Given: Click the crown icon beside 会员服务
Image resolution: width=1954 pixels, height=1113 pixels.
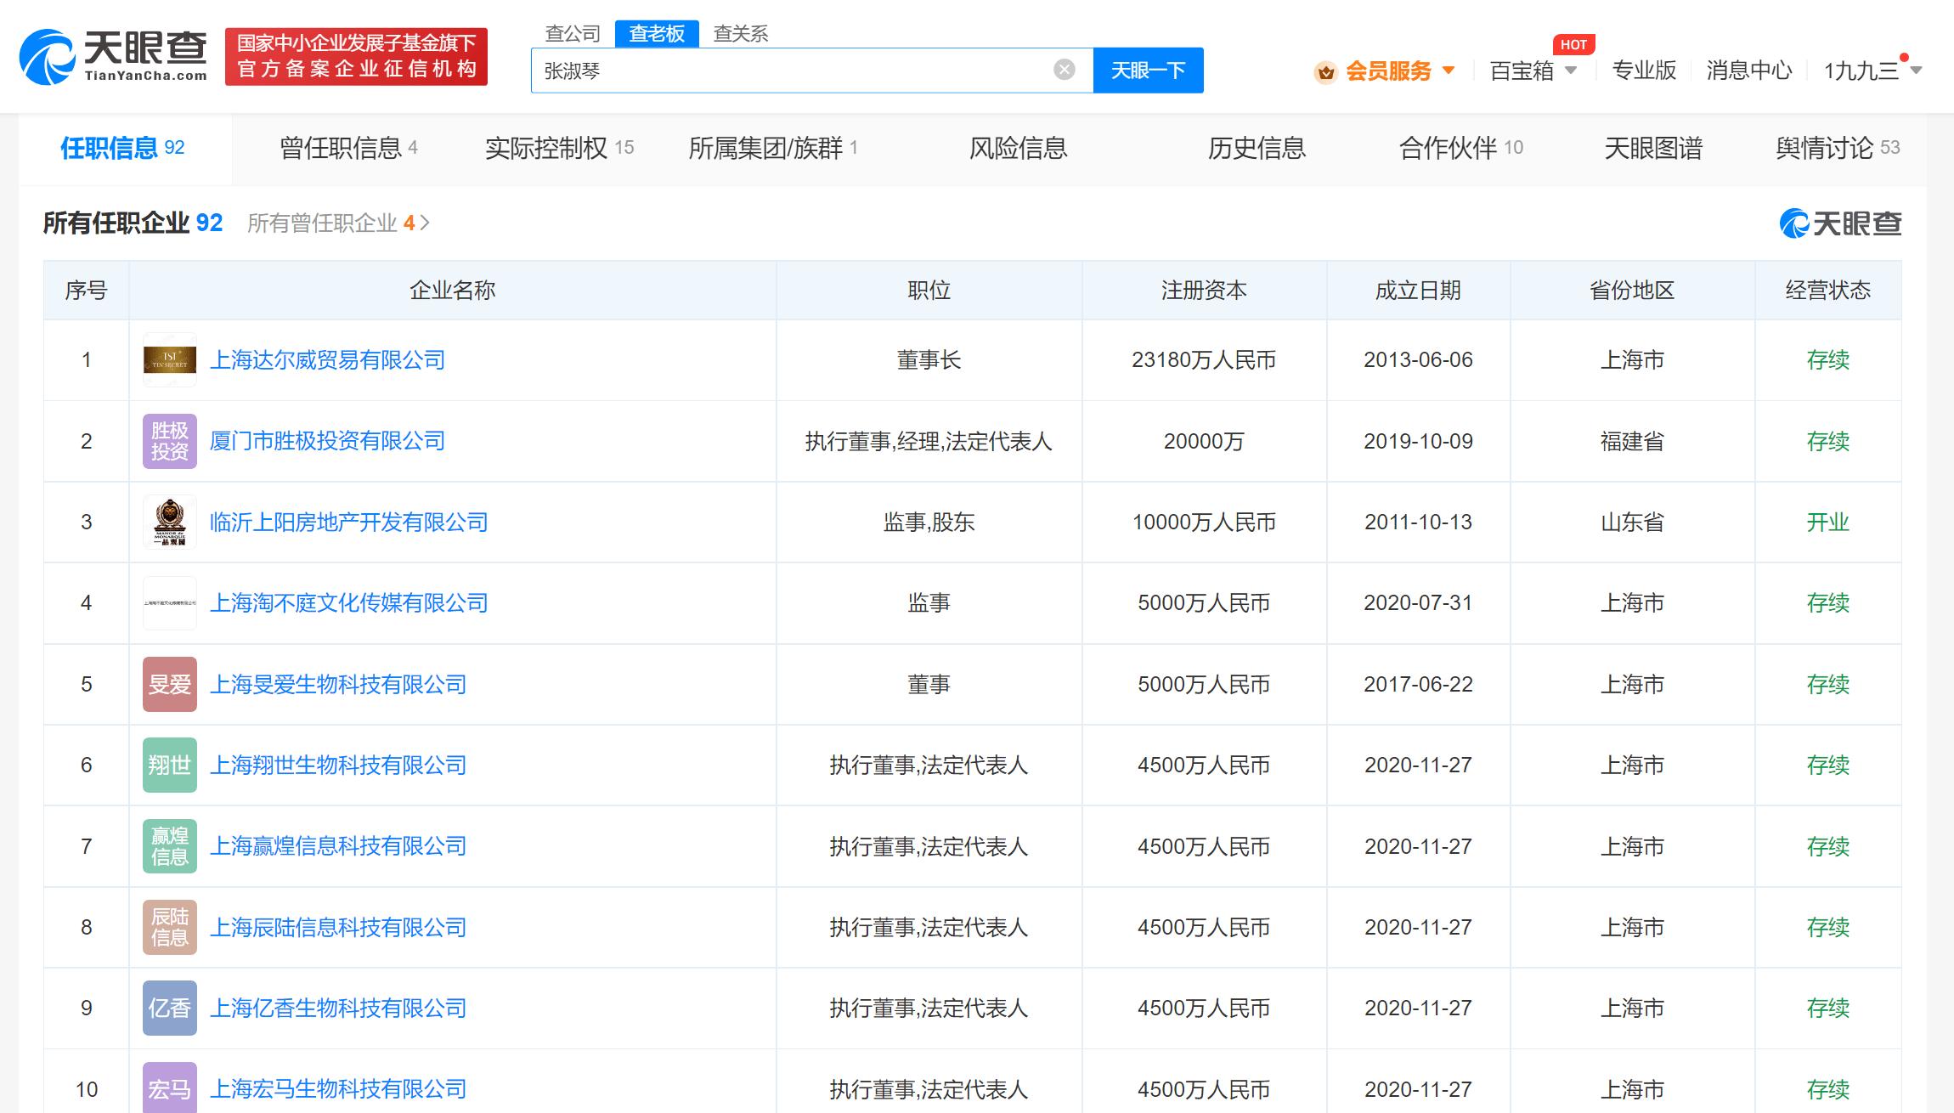Looking at the screenshot, I should [x=1325, y=72].
